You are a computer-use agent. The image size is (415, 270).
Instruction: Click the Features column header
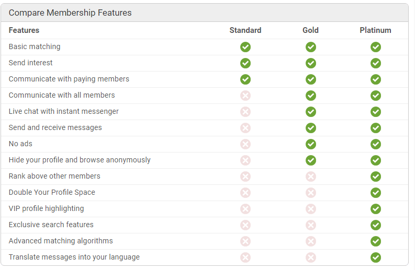click(x=24, y=30)
